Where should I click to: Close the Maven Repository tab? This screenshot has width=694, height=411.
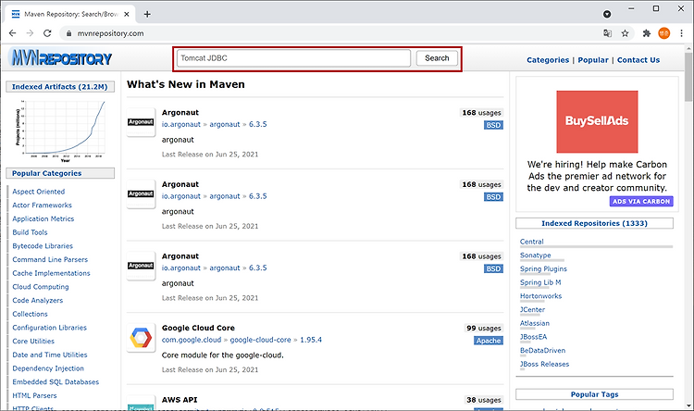[x=127, y=14]
